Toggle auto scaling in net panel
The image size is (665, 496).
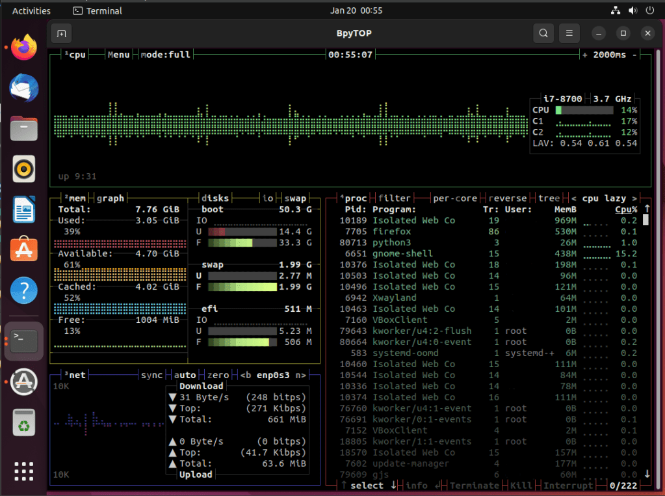point(185,375)
